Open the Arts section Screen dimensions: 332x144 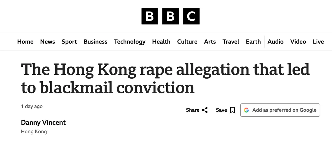[x=210, y=42]
